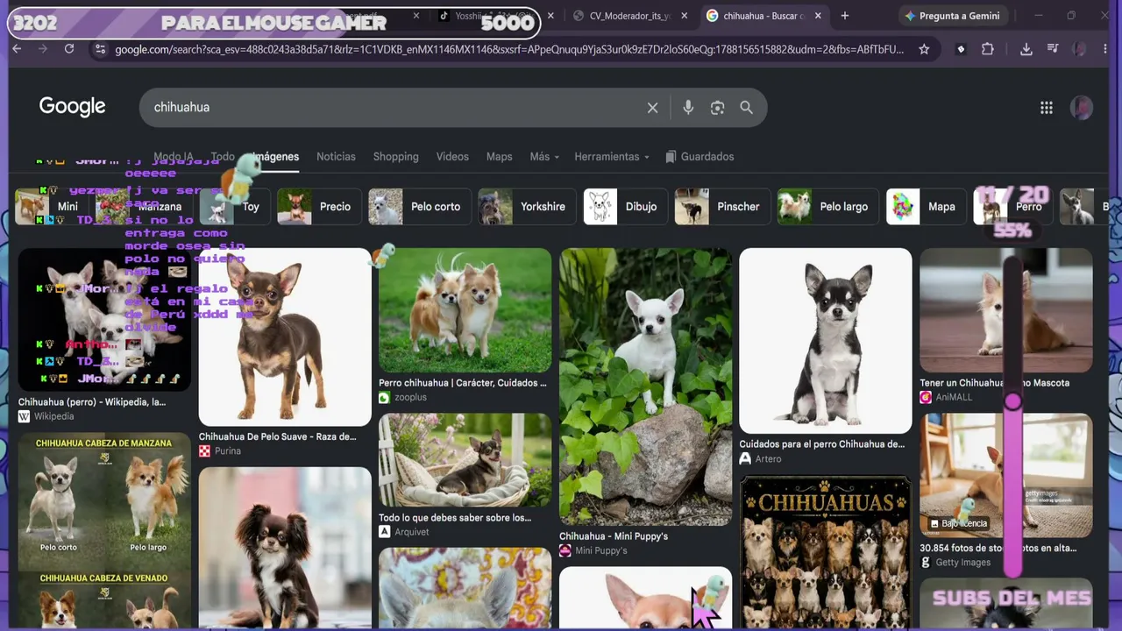Switch to the Shopping results tab

click(x=396, y=157)
